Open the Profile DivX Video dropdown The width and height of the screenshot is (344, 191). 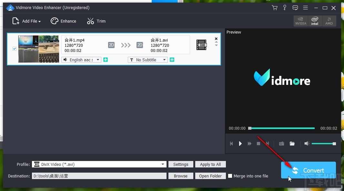[x=99, y=164]
